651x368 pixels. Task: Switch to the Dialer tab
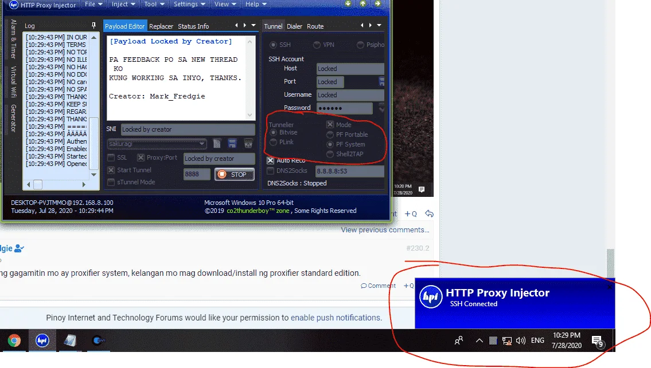[x=294, y=26]
